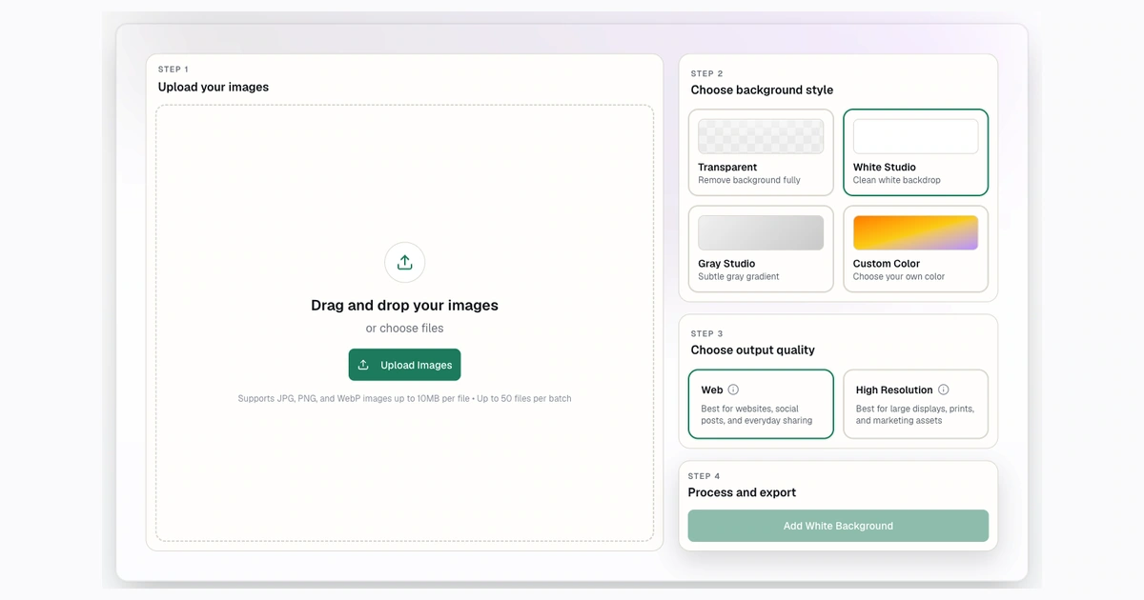
Task: Click info icon beside Web quality
Action: tap(733, 390)
